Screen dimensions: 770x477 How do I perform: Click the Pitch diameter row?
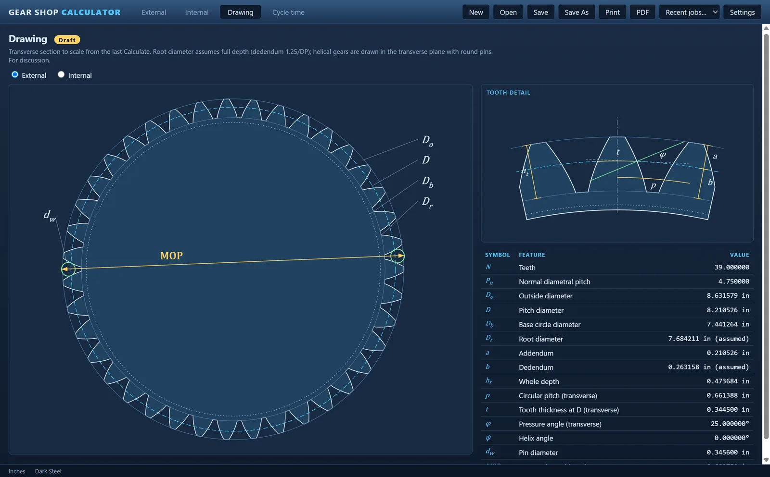(617, 310)
